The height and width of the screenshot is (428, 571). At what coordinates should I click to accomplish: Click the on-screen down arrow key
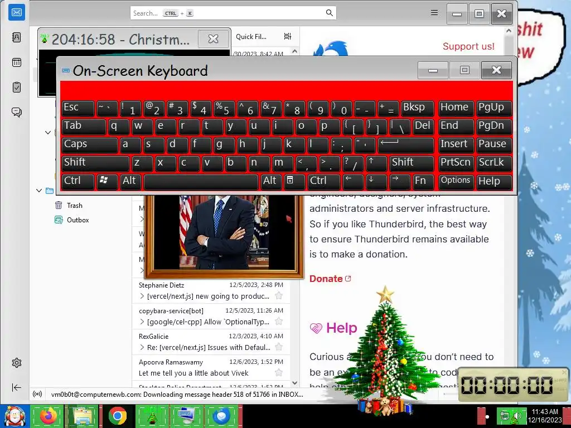coord(376,181)
